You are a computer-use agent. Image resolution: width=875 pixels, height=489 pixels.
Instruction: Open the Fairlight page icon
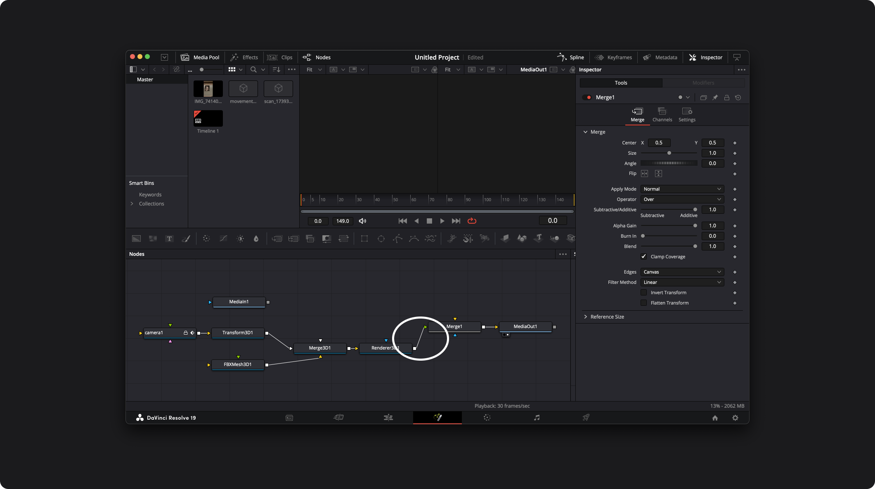pyautogui.click(x=537, y=418)
